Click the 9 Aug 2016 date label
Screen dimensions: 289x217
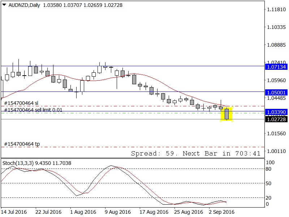tap(118, 212)
